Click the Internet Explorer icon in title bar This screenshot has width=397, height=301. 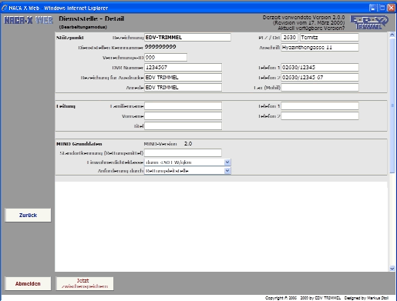tap(5, 8)
